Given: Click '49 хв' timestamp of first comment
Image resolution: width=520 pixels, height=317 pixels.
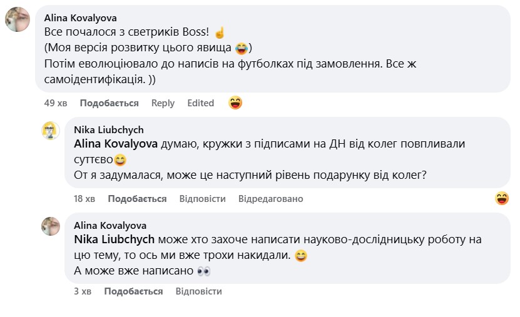Looking at the screenshot, I should click(54, 103).
